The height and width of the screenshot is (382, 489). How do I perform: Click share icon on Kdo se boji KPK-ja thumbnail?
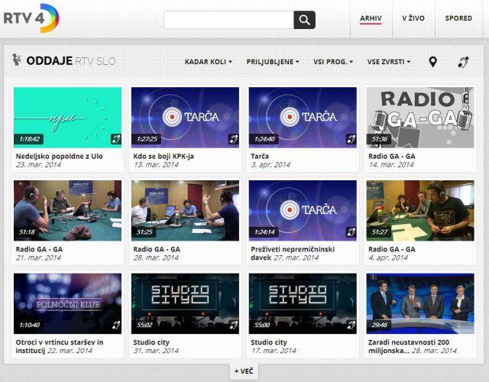click(x=233, y=139)
